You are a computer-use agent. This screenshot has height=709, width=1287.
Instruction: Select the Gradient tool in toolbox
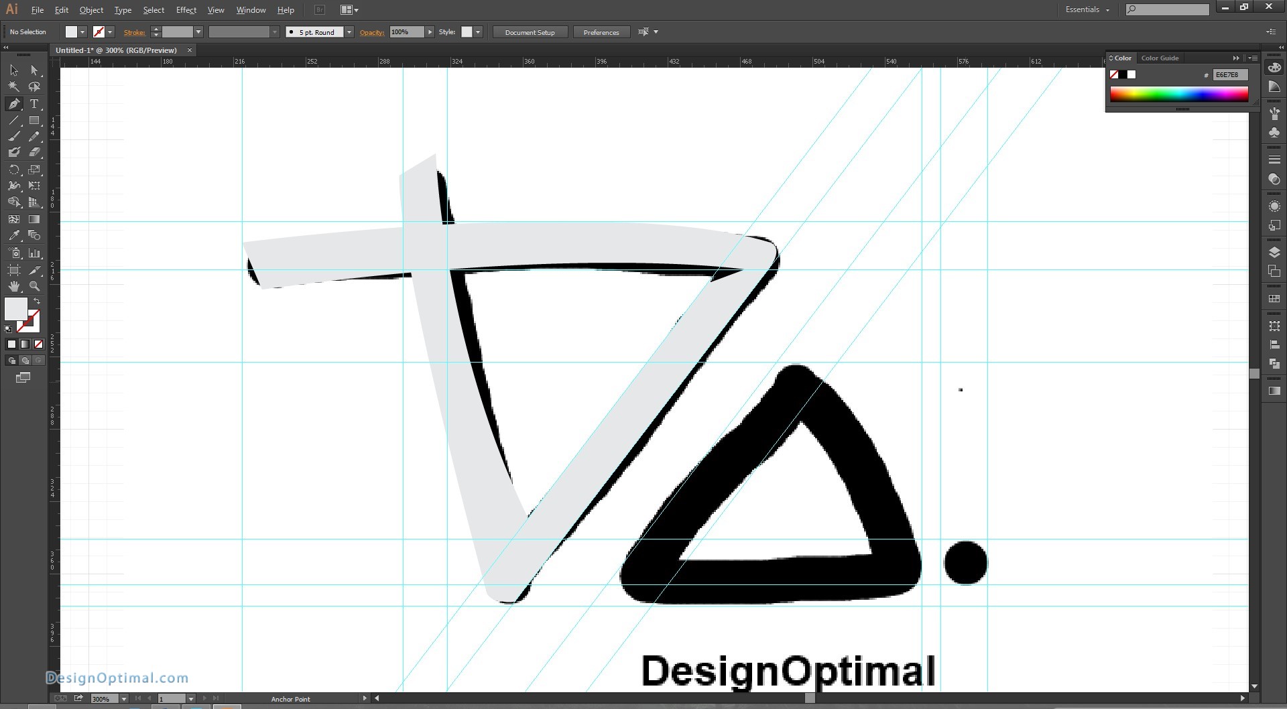pyautogui.click(x=35, y=219)
